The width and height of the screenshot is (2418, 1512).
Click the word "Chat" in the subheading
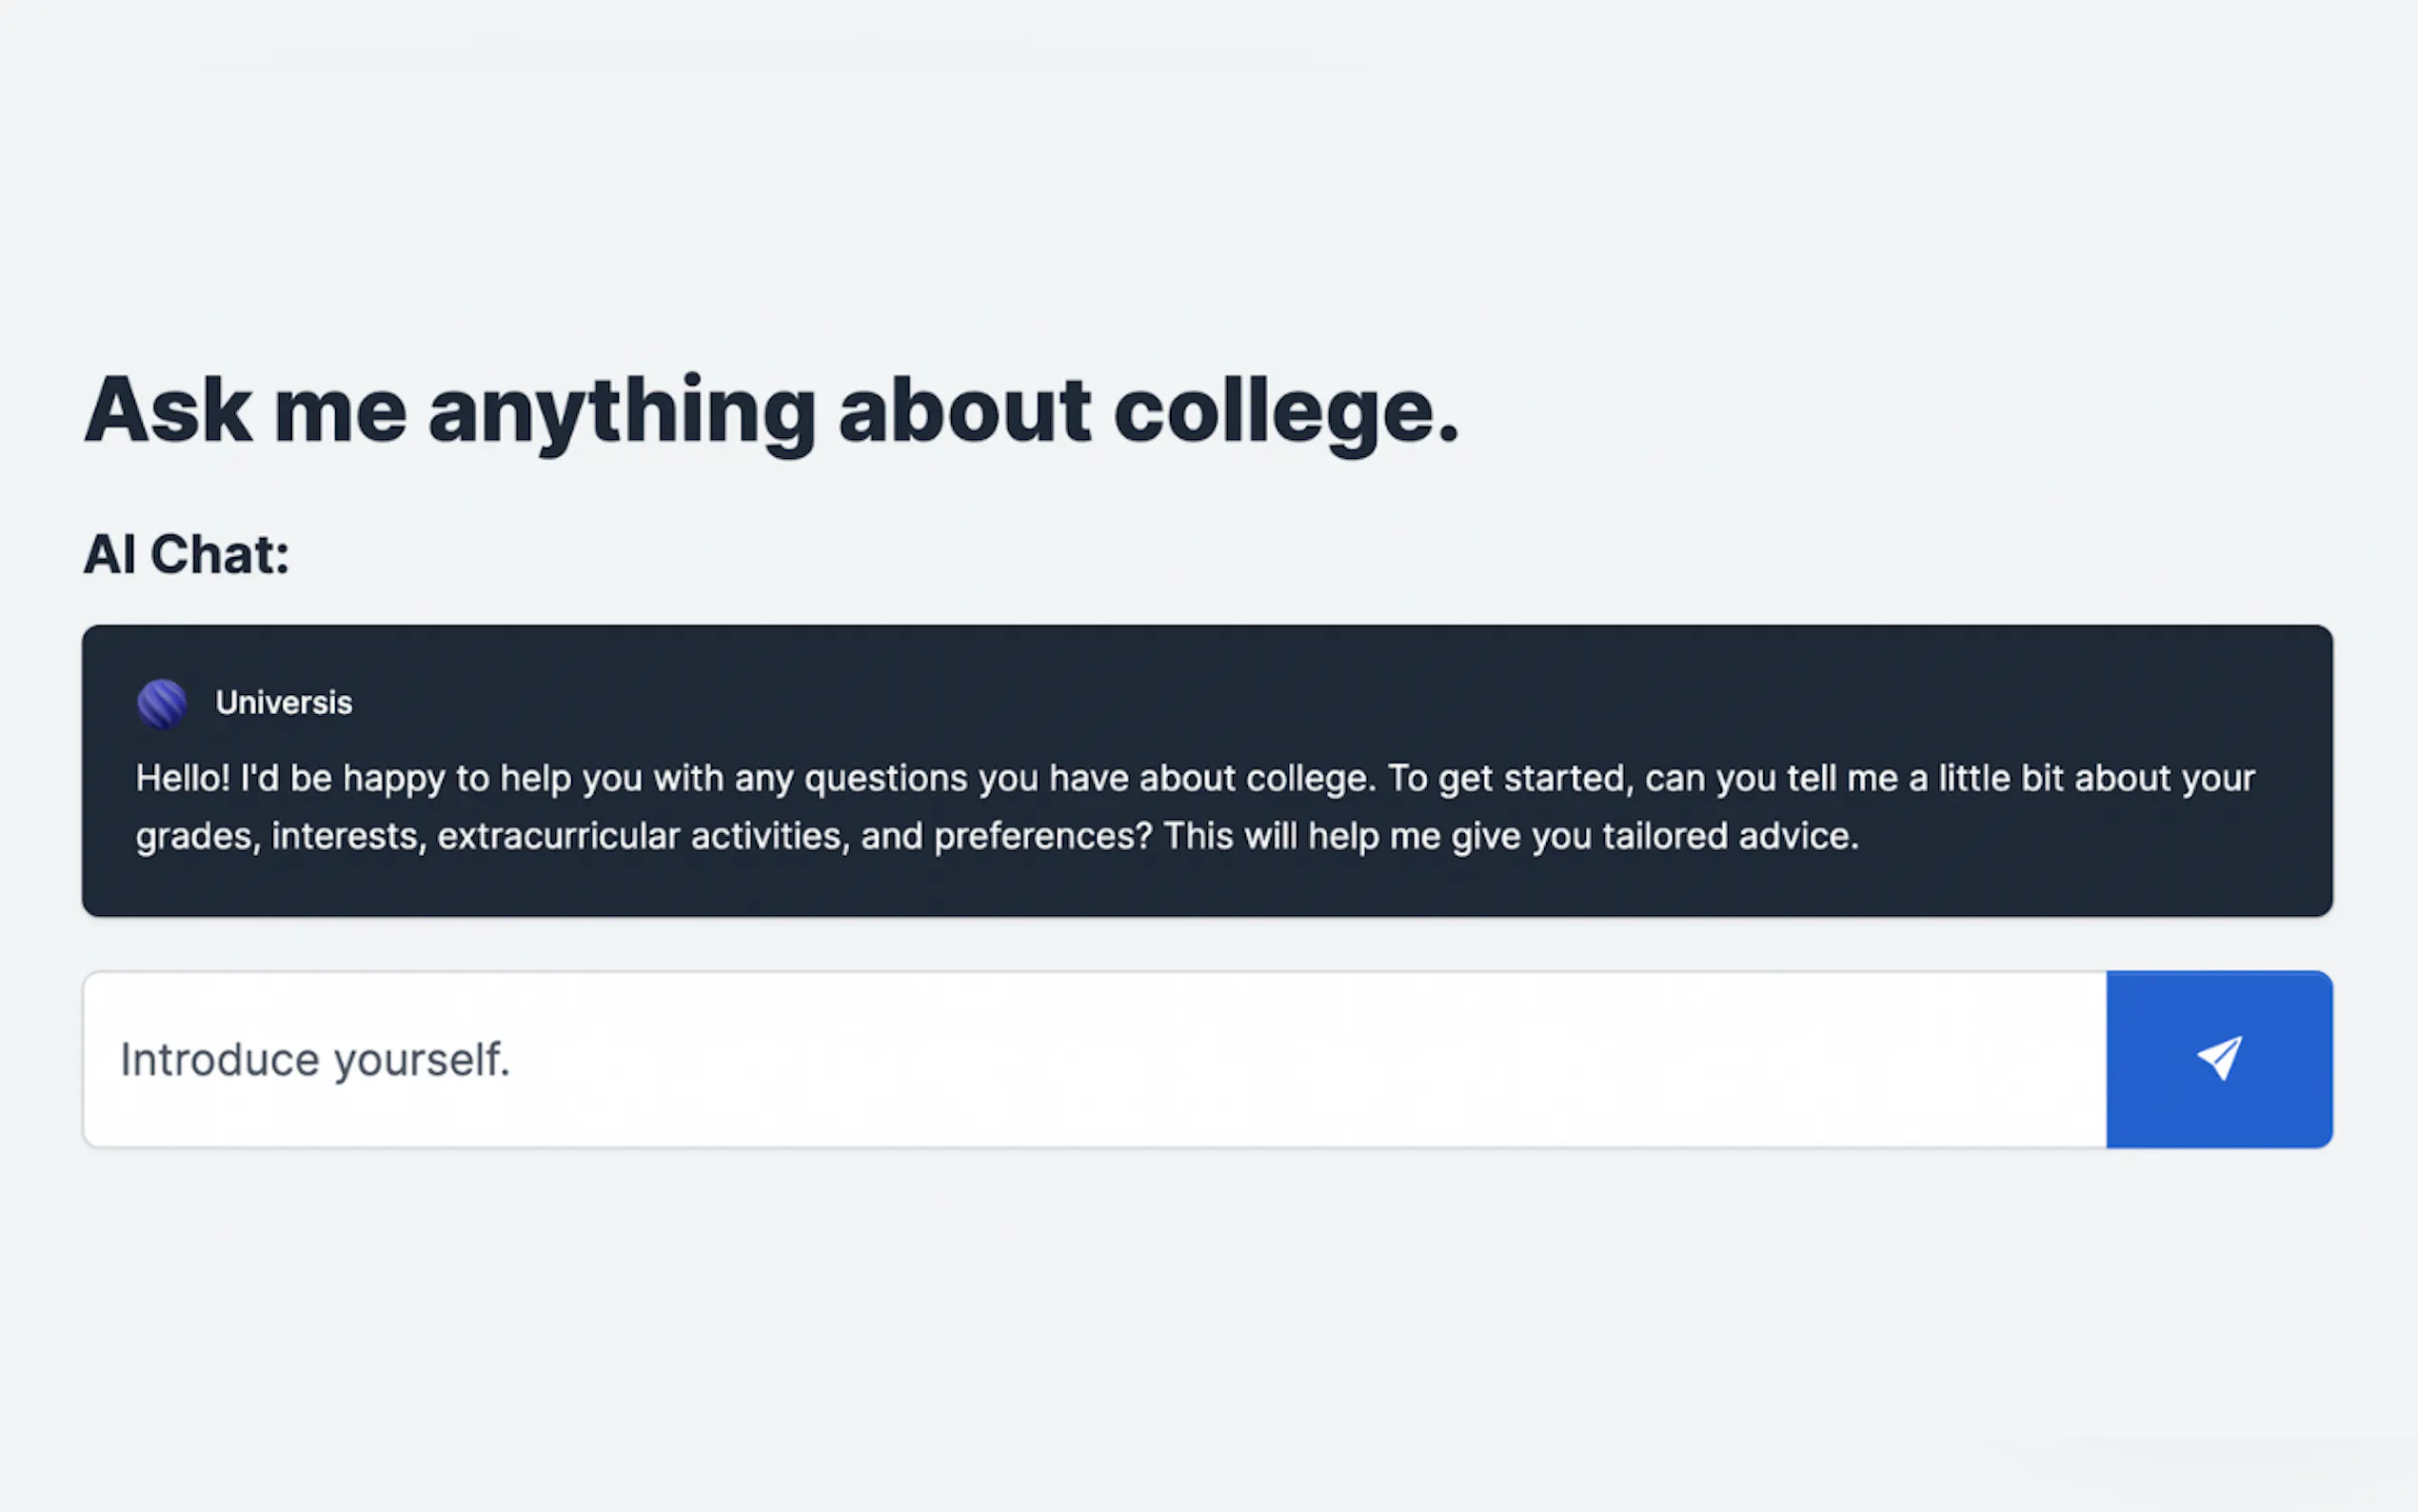218,555
